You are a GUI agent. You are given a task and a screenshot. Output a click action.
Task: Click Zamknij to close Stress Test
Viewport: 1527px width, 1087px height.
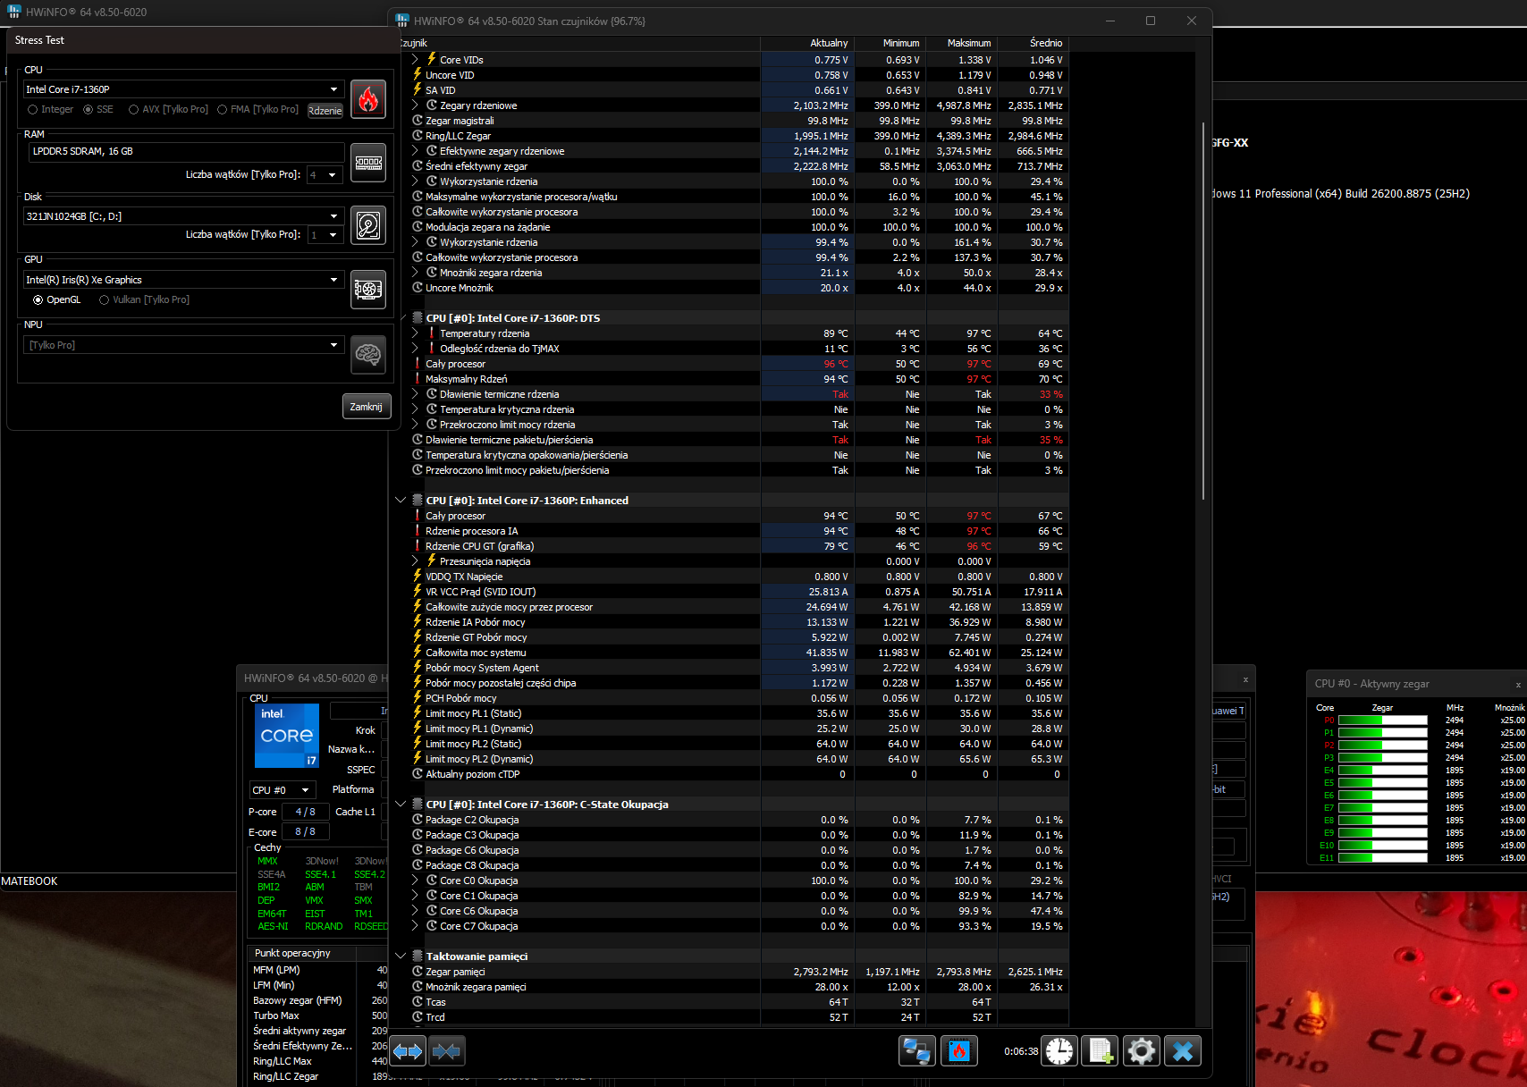click(367, 407)
